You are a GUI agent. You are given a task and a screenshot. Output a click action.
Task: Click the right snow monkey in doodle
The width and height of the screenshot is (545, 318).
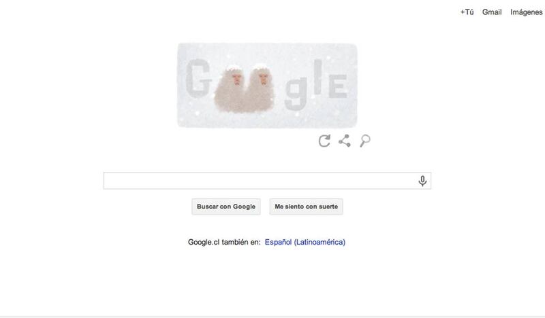(260, 88)
